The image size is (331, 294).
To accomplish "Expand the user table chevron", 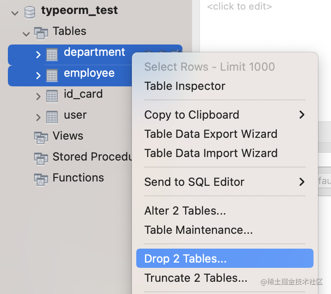I will [38, 117].
